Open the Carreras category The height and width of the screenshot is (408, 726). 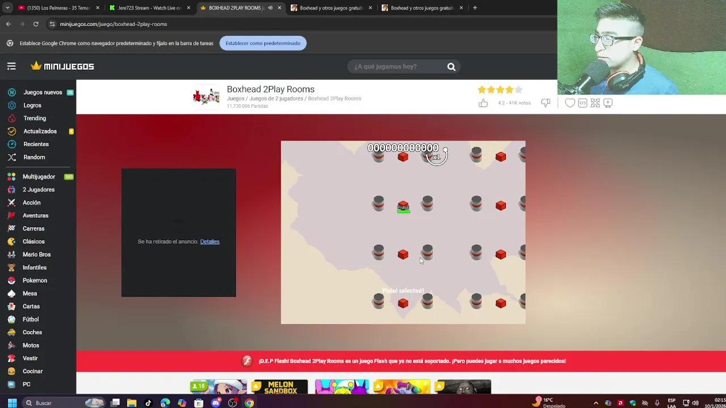pyautogui.click(x=33, y=229)
